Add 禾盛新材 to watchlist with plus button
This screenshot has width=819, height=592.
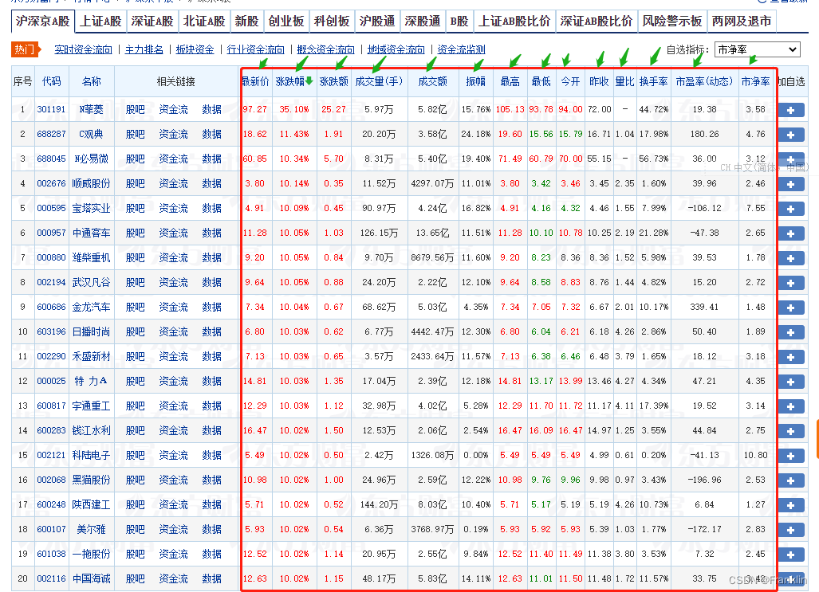pyautogui.click(x=791, y=357)
